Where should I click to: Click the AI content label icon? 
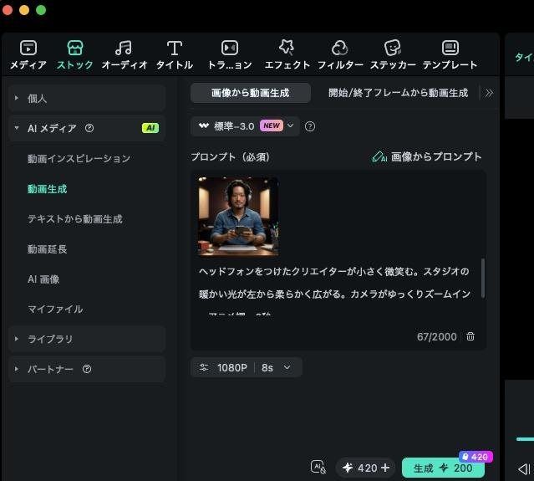[318, 468]
